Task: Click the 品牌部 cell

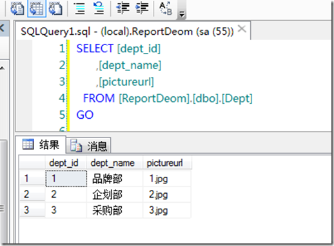Action: point(115,178)
